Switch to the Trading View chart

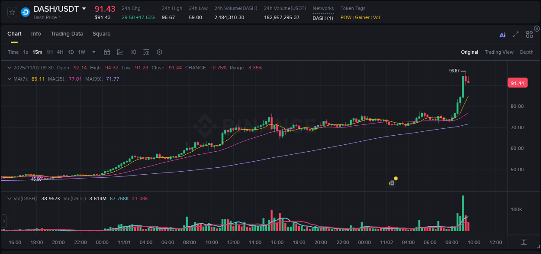[x=499, y=52]
